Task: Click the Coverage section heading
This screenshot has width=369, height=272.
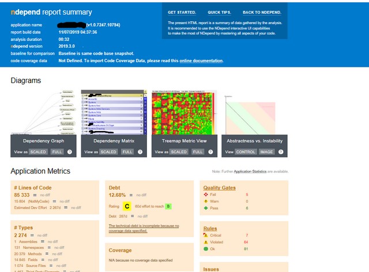Action: coord(120,250)
